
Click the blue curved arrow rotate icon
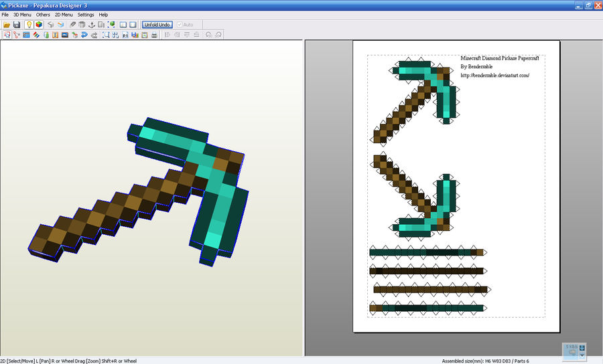[x=84, y=35]
